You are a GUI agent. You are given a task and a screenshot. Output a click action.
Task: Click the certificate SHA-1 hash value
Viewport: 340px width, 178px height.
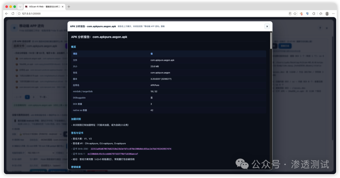coord(113,154)
